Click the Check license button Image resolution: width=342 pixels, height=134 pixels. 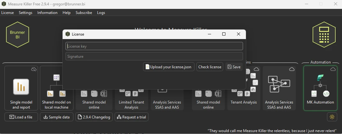(210, 67)
